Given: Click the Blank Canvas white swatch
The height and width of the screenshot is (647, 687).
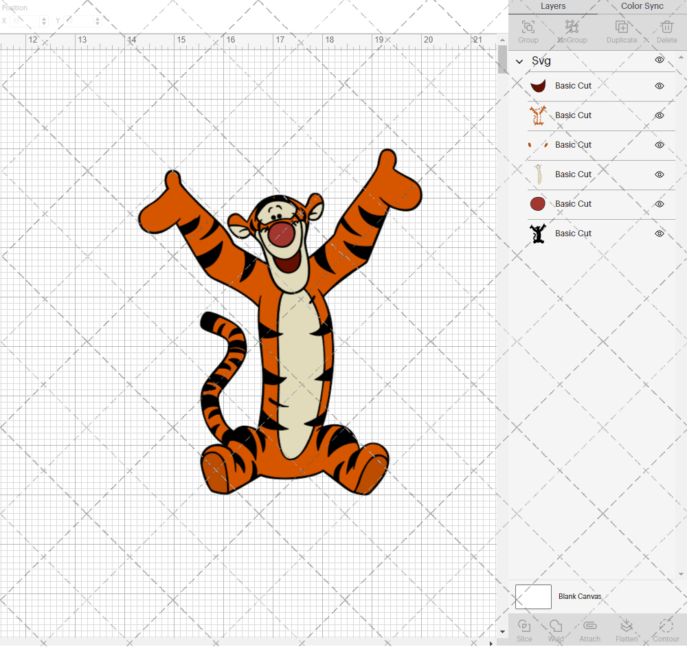Looking at the screenshot, I should click(x=533, y=596).
